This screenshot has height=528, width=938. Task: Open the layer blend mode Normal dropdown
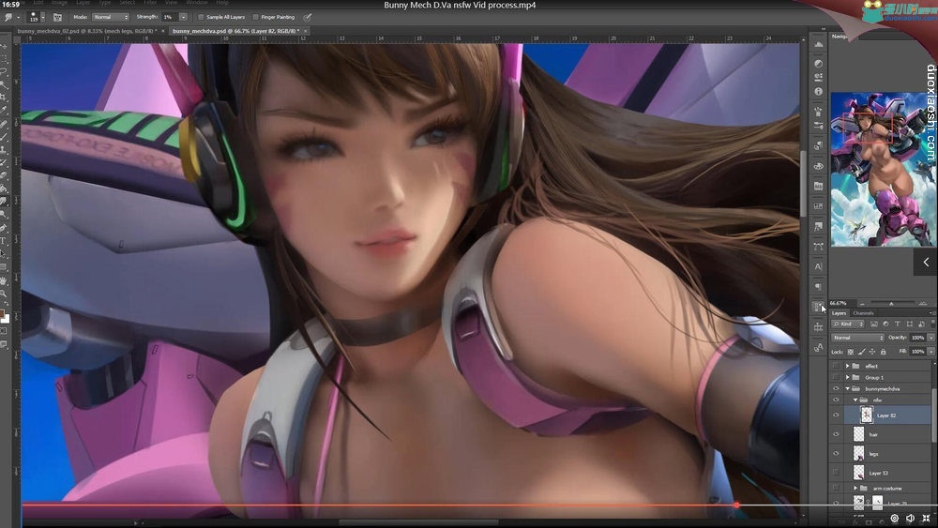coord(858,338)
